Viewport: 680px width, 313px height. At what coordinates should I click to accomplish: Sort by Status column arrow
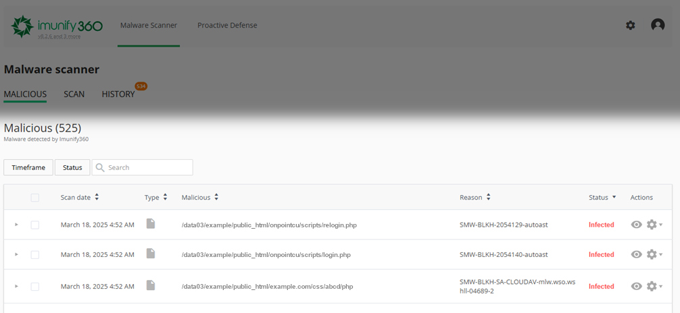tap(614, 197)
